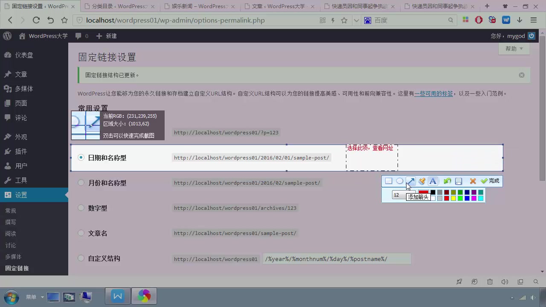Switch to the 分类目录 browser tab
546x307 pixels.
[x=120, y=6]
